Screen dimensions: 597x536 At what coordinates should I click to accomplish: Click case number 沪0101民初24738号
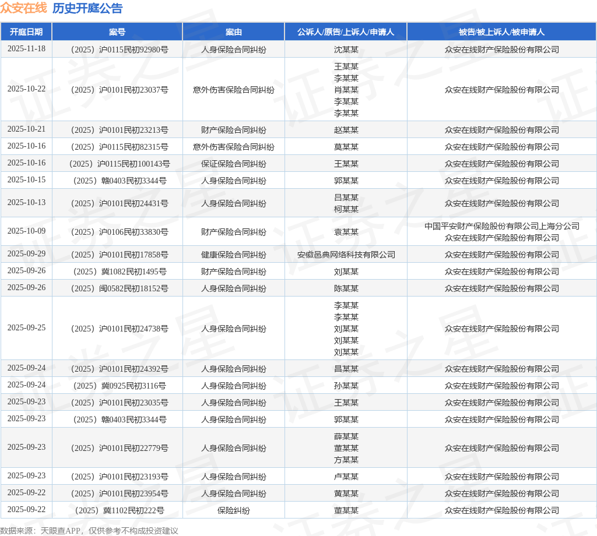[120, 329]
